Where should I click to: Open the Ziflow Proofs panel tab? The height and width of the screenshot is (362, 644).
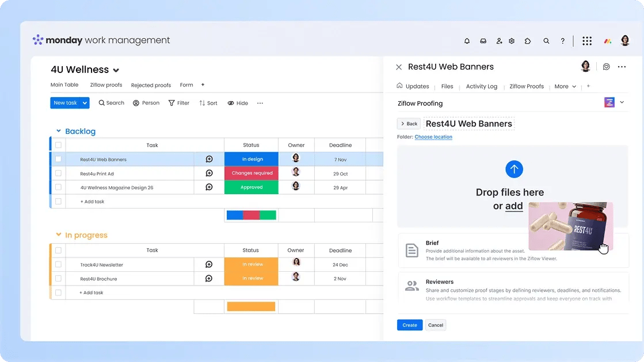tap(527, 86)
